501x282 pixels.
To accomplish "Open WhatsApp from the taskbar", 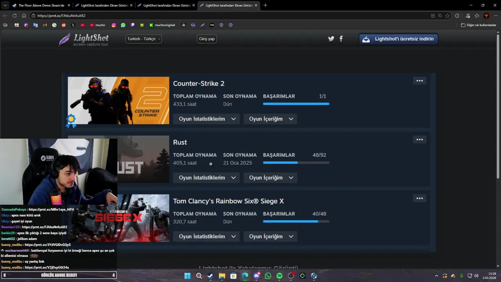I will point(268,276).
